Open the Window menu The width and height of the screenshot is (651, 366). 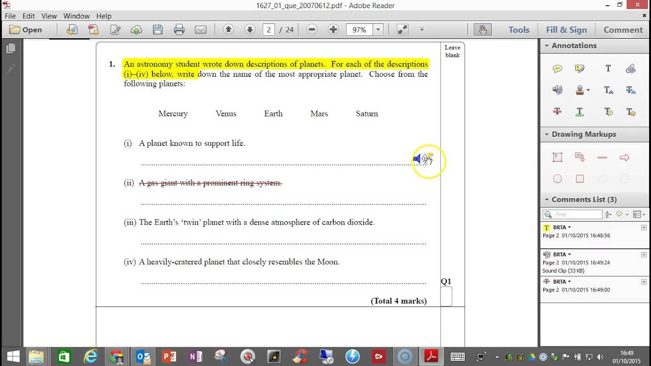click(x=76, y=16)
